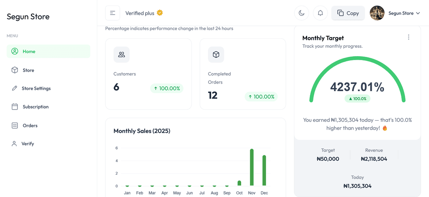Click the November bar in sales chart
Image resolution: width=429 pixels, height=197 pixels.
[x=252, y=168]
